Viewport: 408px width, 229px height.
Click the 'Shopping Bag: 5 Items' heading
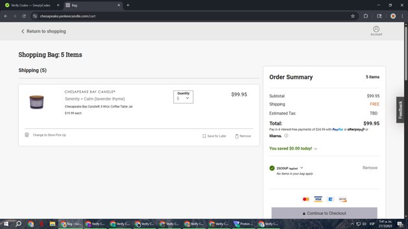click(x=50, y=55)
